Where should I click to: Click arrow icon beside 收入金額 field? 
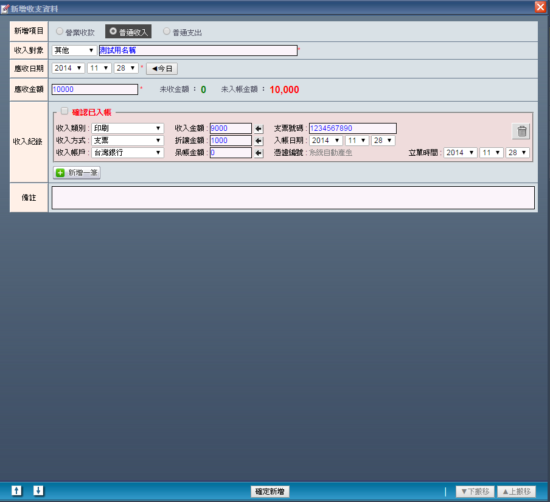point(259,128)
